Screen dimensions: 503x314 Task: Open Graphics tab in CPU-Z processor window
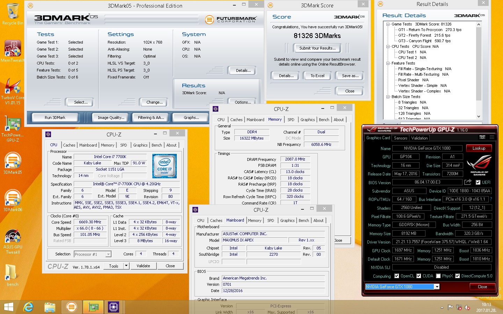pyautogui.click(x=140, y=145)
